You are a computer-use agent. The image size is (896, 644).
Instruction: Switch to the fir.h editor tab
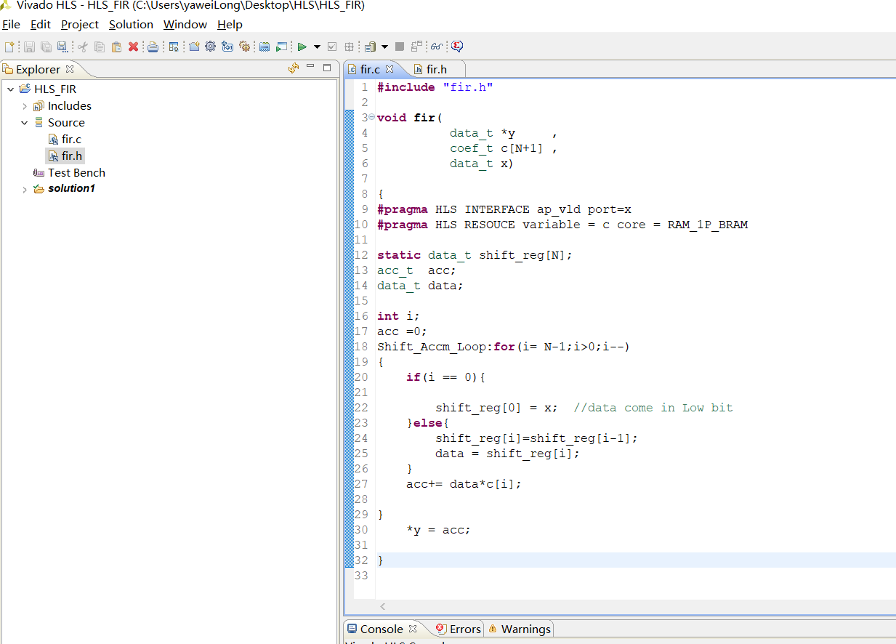(436, 69)
